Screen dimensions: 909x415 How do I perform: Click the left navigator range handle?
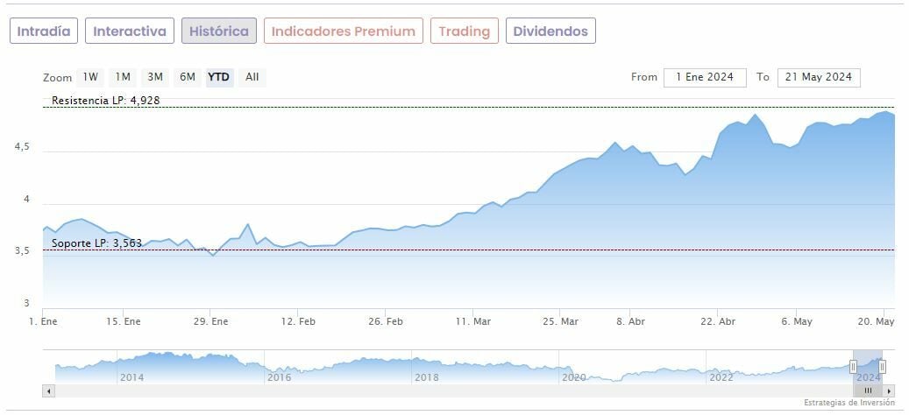point(853,366)
